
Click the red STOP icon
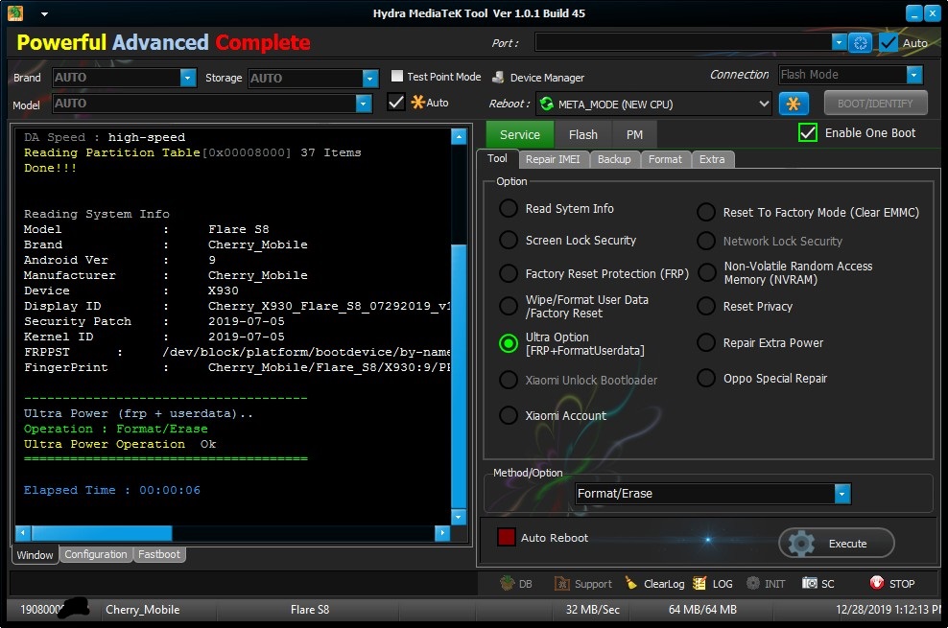pyautogui.click(x=877, y=583)
